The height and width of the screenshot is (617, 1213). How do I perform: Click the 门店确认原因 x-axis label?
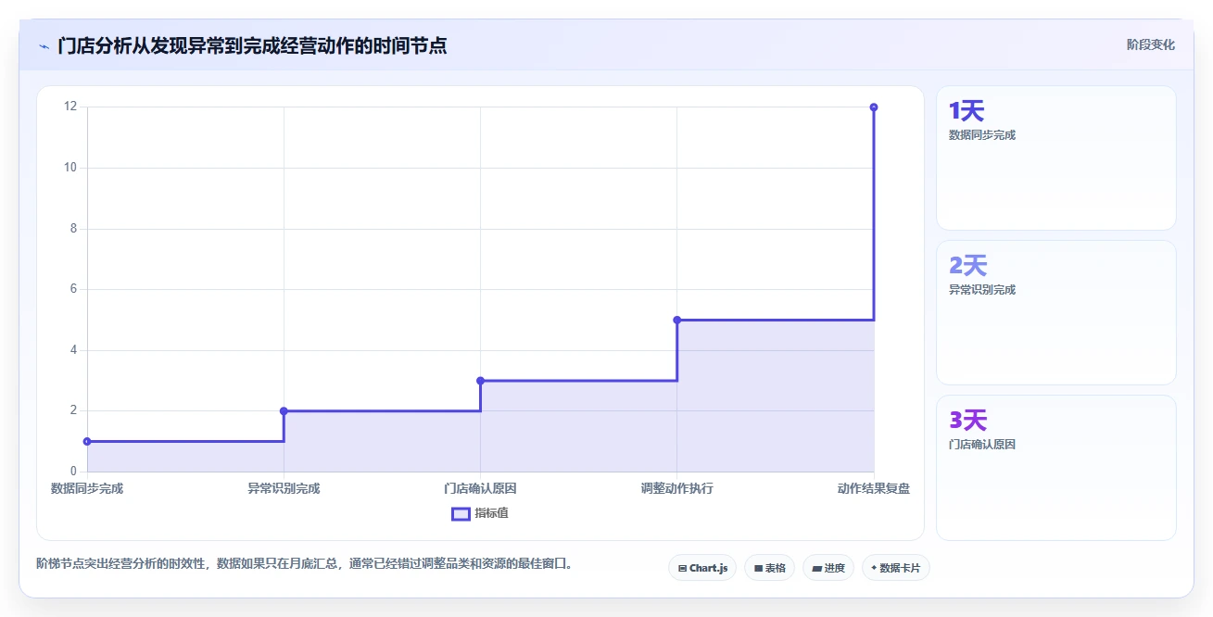[480, 488]
